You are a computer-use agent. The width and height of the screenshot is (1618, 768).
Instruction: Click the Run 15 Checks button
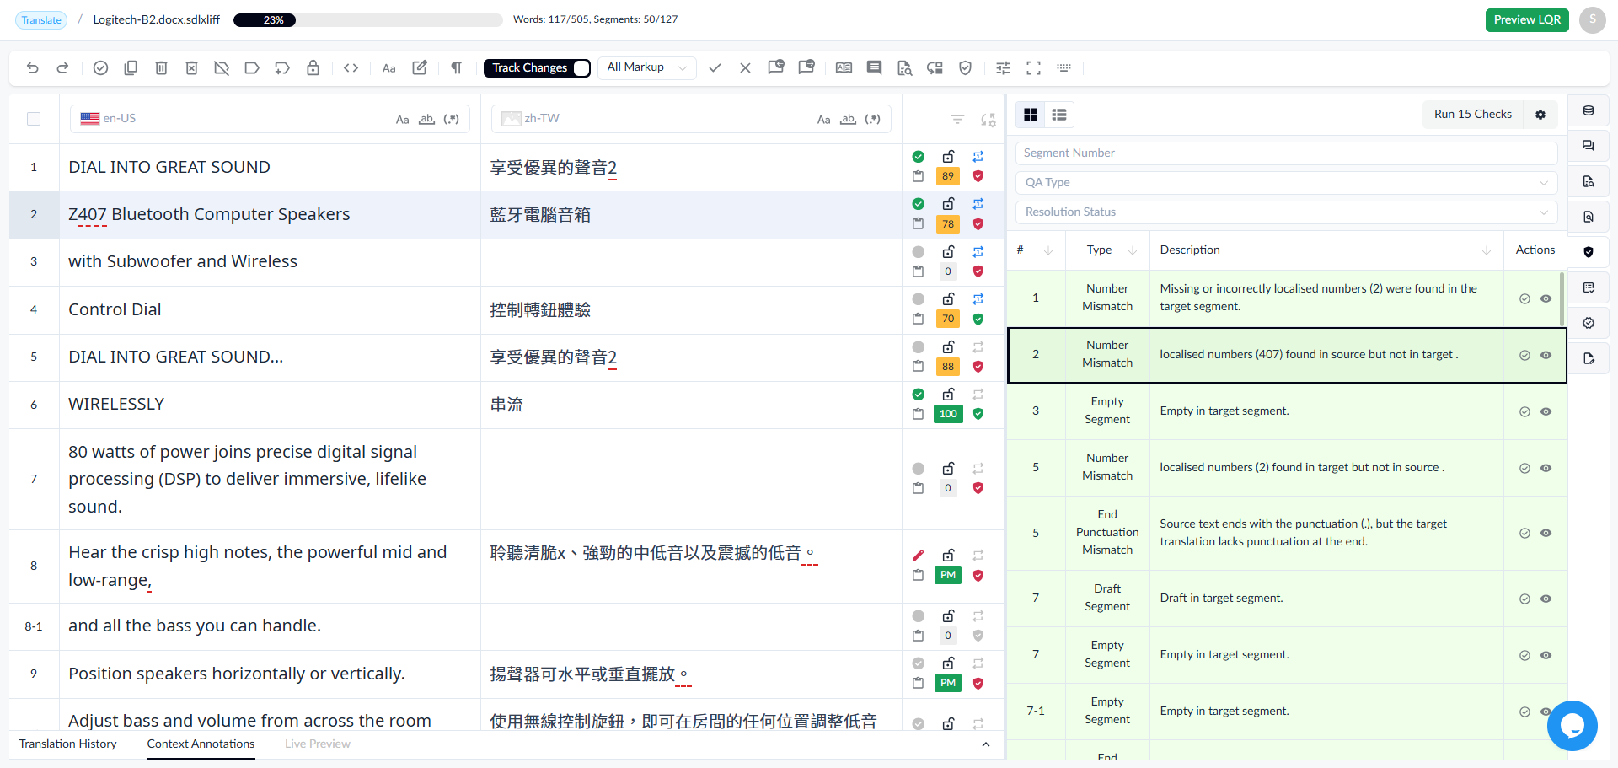1472,115
